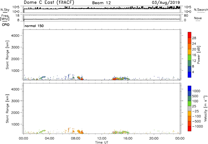Click the blue top of the Velocity color bar

[x=190, y=88]
